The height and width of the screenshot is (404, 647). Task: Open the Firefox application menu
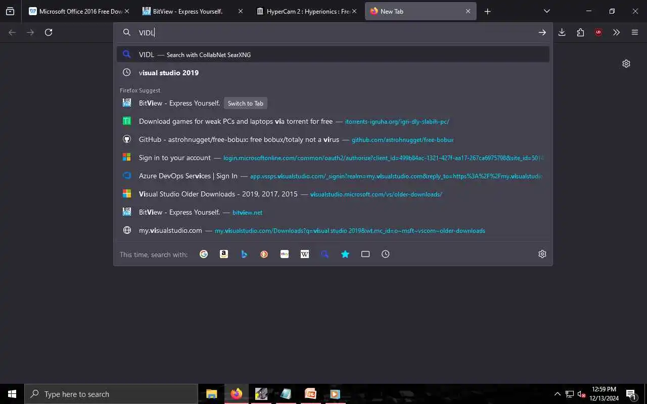click(x=635, y=32)
